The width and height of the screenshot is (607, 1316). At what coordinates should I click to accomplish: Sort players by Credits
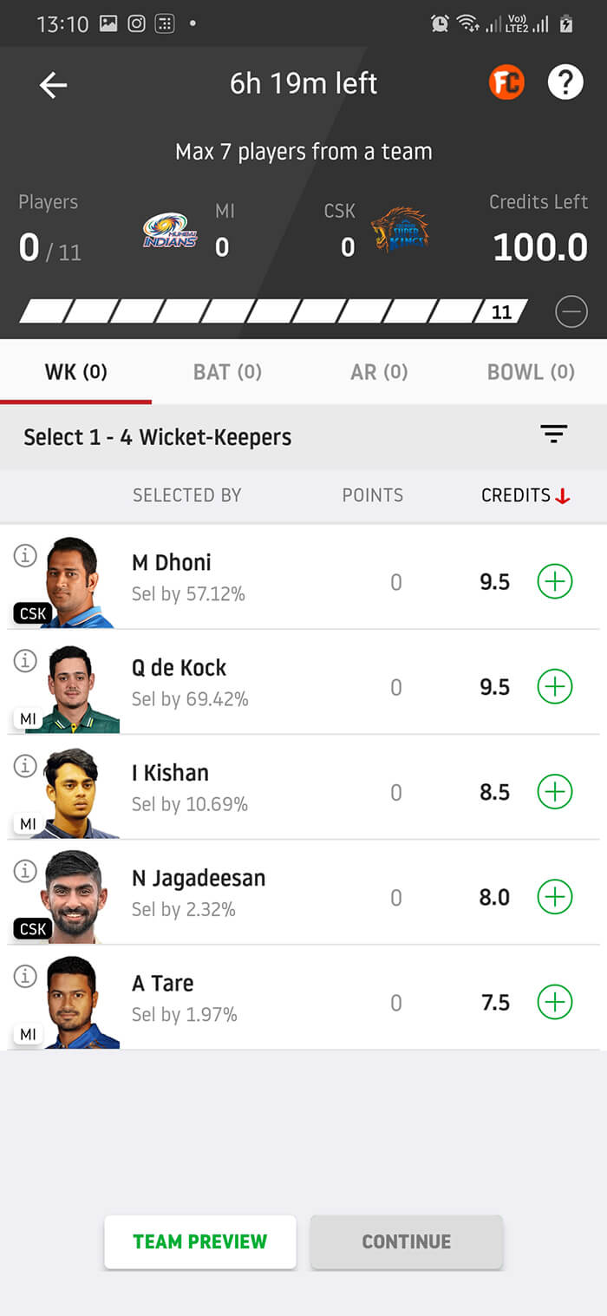(x=525, y=495)
